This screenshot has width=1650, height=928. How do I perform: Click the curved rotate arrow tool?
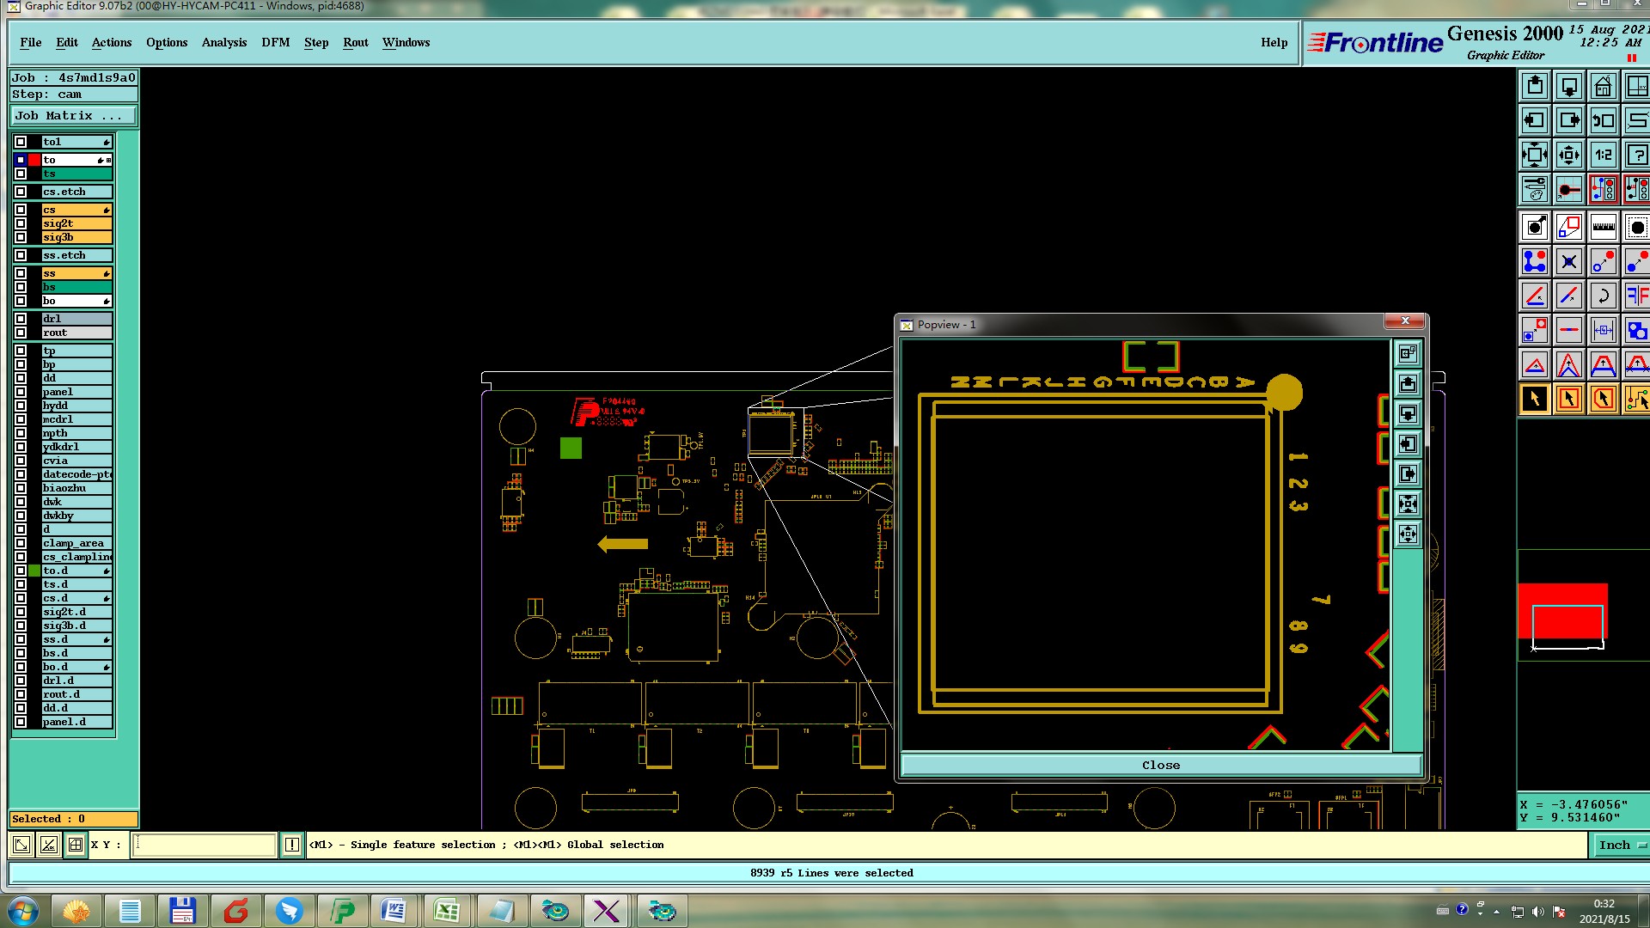(1603, 296)
